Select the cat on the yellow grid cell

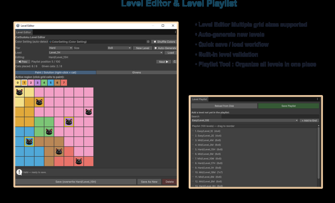(19, 92)
